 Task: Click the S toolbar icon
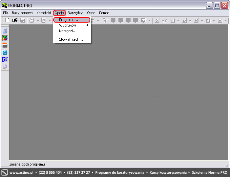coord(220,21)
